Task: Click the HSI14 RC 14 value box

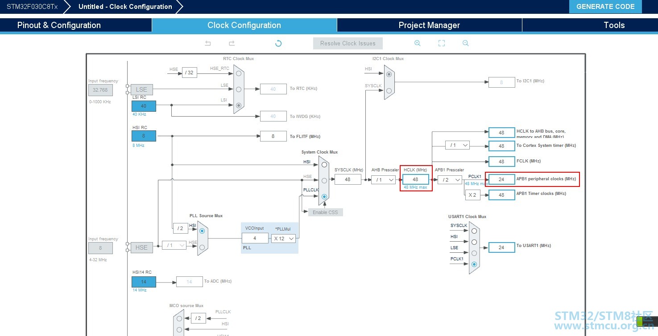Action: pos(144,282)
